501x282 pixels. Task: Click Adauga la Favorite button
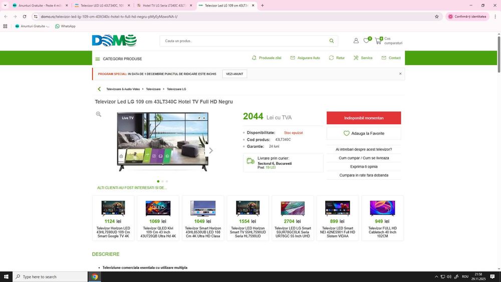click(x=364, y=134)
